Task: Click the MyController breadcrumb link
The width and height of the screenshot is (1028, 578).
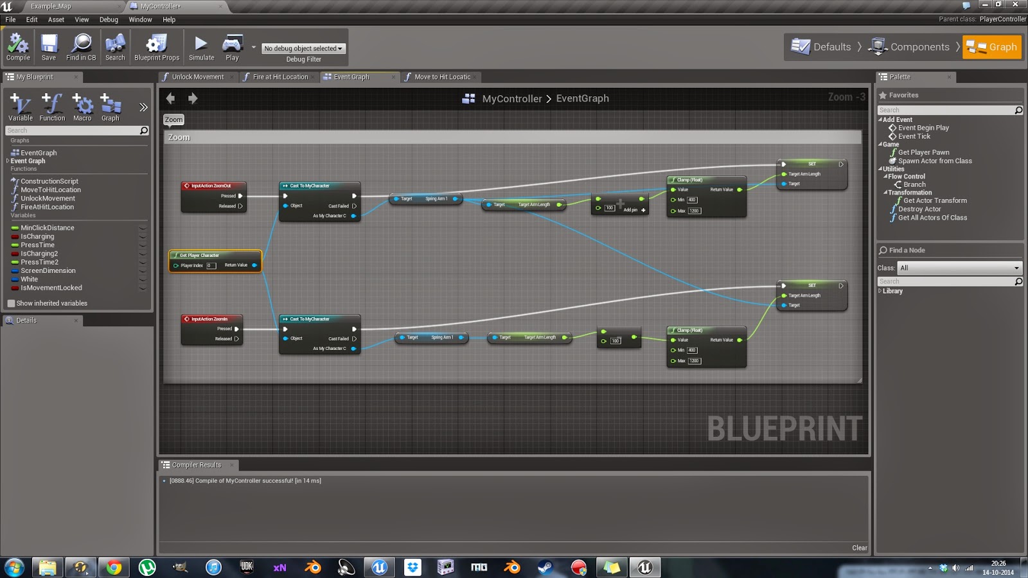Action: click(x=512, y=98)
